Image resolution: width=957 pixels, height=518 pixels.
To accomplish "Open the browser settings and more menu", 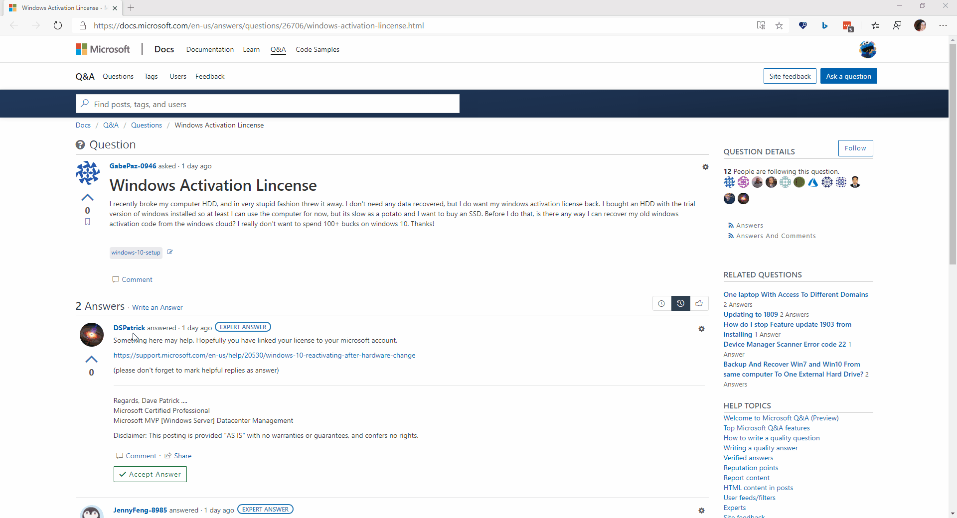I will [943, 25].
